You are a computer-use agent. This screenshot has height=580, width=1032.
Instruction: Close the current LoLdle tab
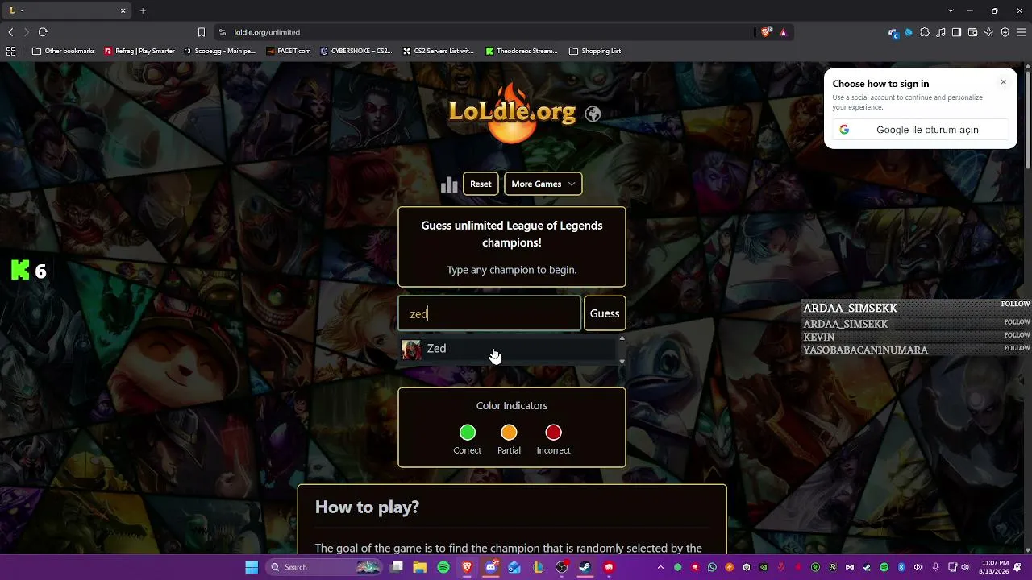(123, 10)
